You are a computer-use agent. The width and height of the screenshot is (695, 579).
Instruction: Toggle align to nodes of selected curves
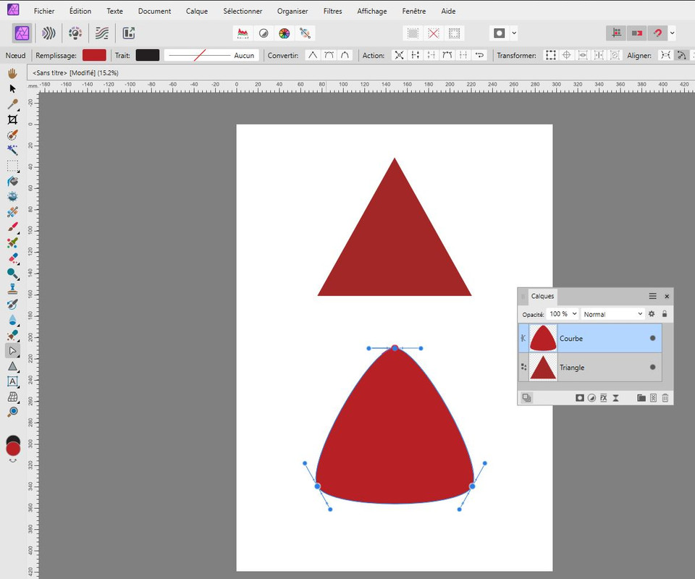(665, 56)
